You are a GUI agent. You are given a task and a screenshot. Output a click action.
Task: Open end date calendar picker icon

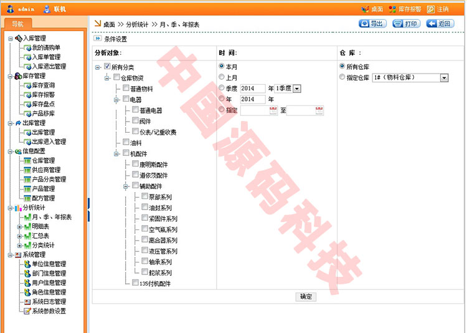pyautogui.click(x=319, y=110)
